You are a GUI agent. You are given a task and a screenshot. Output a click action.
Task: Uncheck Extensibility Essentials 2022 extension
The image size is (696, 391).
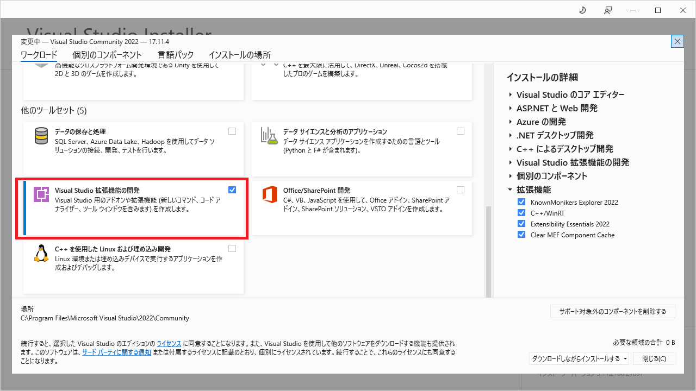[x=521, y=224]
